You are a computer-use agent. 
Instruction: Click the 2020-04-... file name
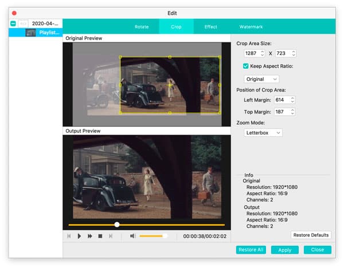pyautogui.click(x=45, y=23)
